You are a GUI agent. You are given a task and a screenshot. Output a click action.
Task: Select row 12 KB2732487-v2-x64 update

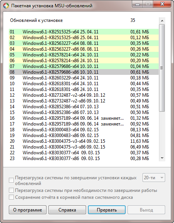click(84, 95)
